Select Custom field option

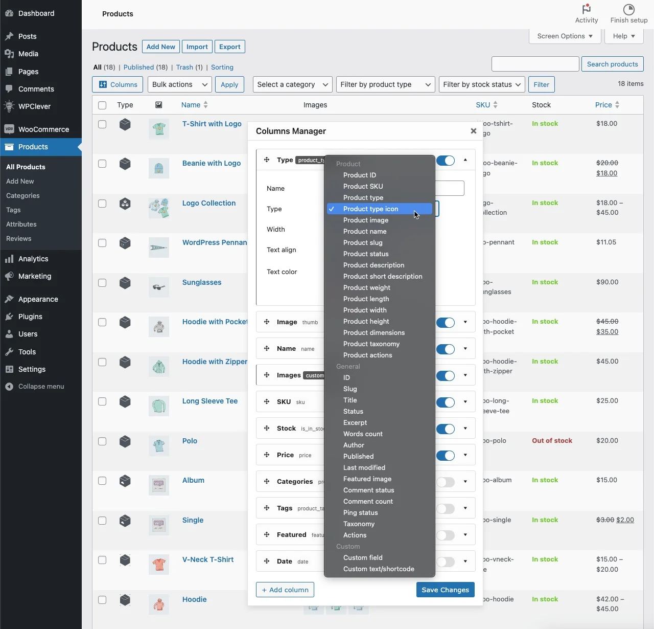tap(380, 558)
